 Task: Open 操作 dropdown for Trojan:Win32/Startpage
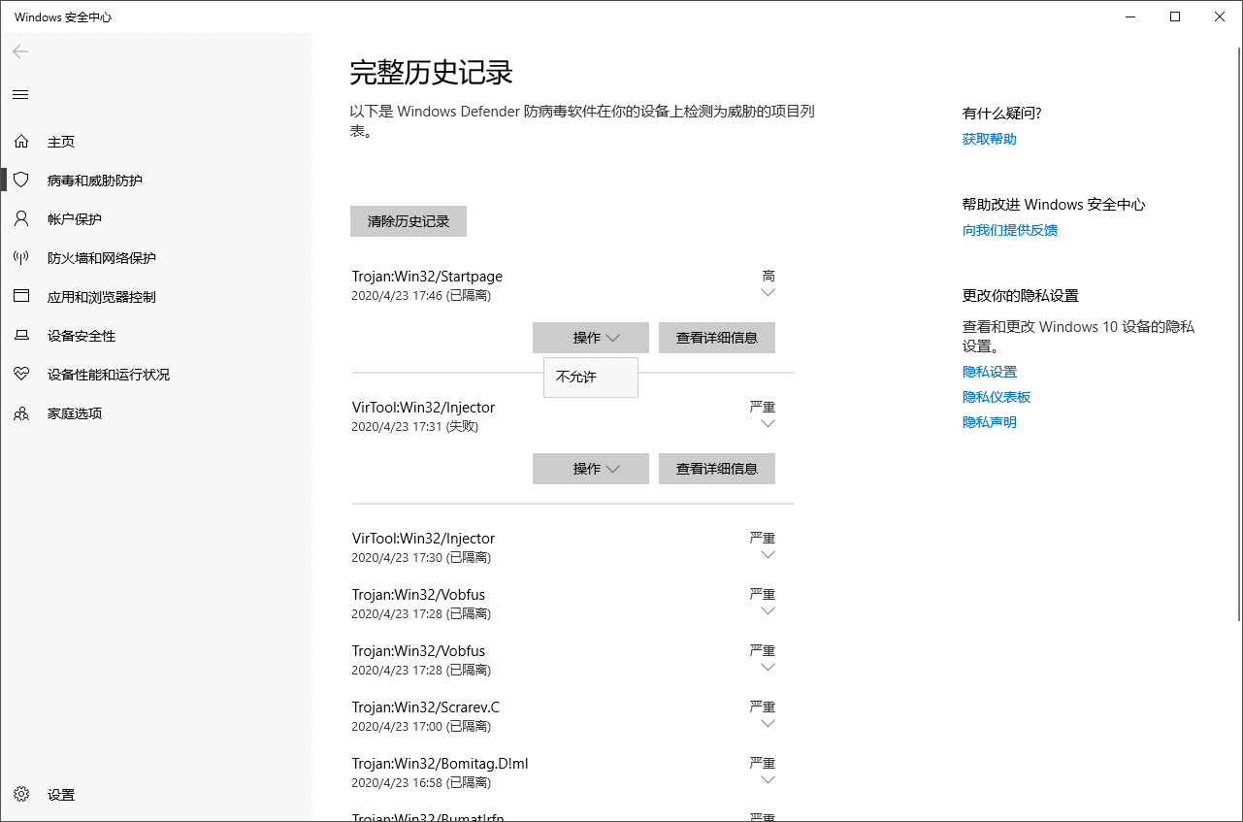pyautogui.click(x=591, y=338)
